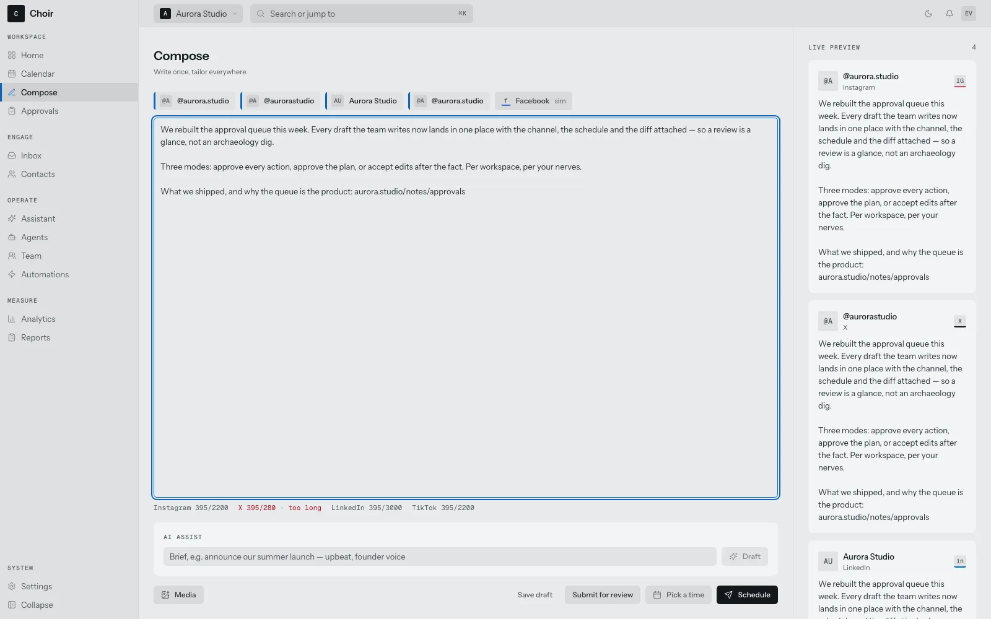Click the LinkedIn 395/3000 counter
Image resolution: width=991 pixels, height=619 pixels.
[367, 508]
